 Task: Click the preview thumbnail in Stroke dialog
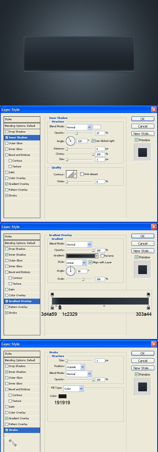click(142, 387)
